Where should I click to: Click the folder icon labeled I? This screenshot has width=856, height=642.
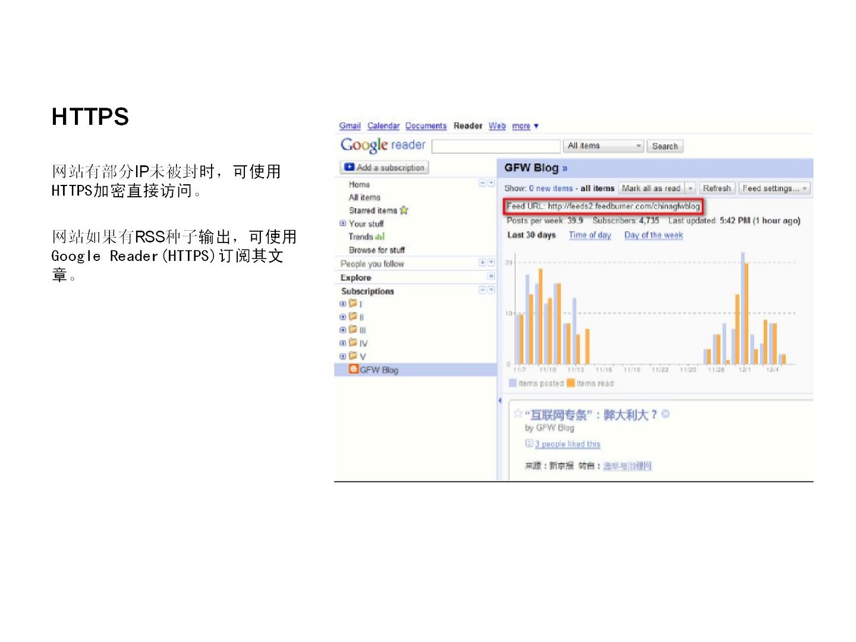[x=353, y=303]
